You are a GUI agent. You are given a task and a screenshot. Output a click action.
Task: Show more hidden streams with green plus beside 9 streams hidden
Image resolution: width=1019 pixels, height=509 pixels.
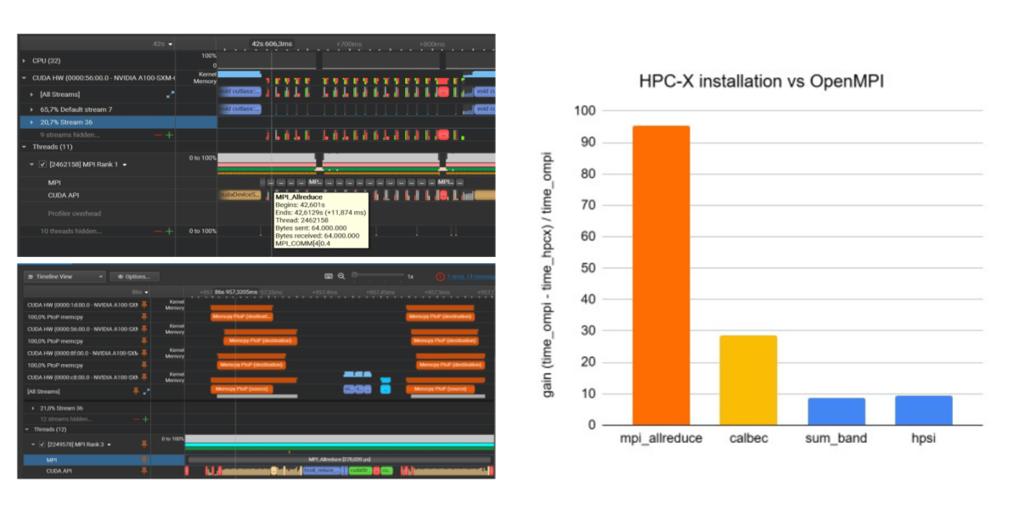point(169,134)
